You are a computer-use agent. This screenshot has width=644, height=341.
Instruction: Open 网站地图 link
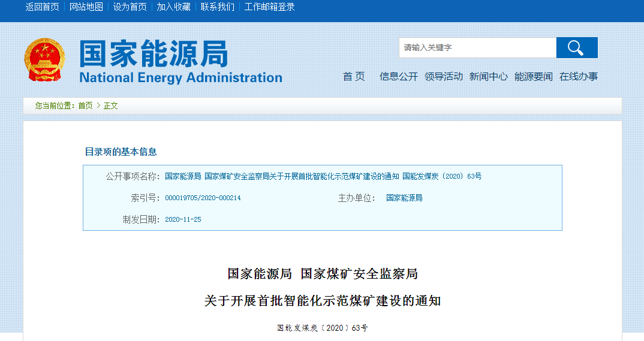click(x=86, y=7)
